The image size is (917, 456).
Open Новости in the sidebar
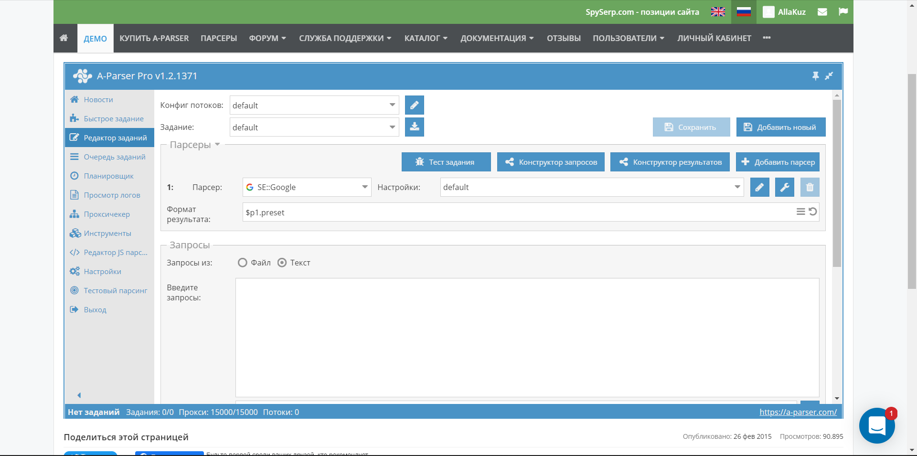[x=109, y=99]
